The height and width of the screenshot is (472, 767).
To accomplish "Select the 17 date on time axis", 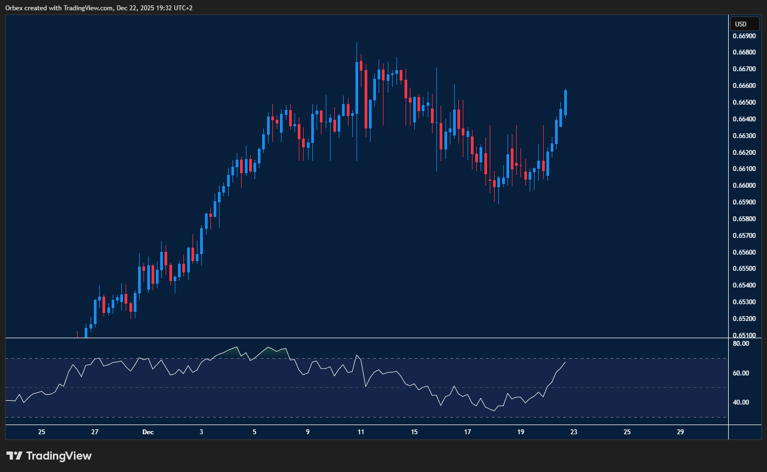I will click(x=467, y=432).
